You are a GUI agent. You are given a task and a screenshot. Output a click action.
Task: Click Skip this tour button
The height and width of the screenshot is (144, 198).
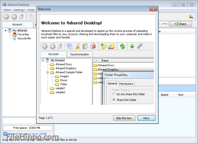click(x=124, y=118)
